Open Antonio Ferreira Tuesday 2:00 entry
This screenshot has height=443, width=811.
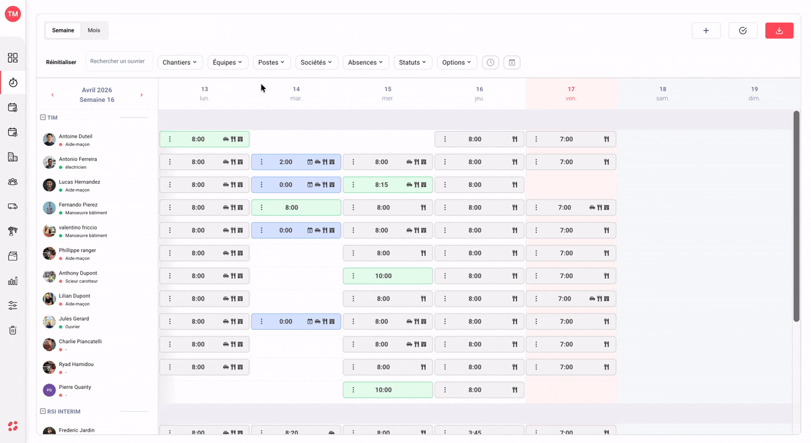click(296, 162)
